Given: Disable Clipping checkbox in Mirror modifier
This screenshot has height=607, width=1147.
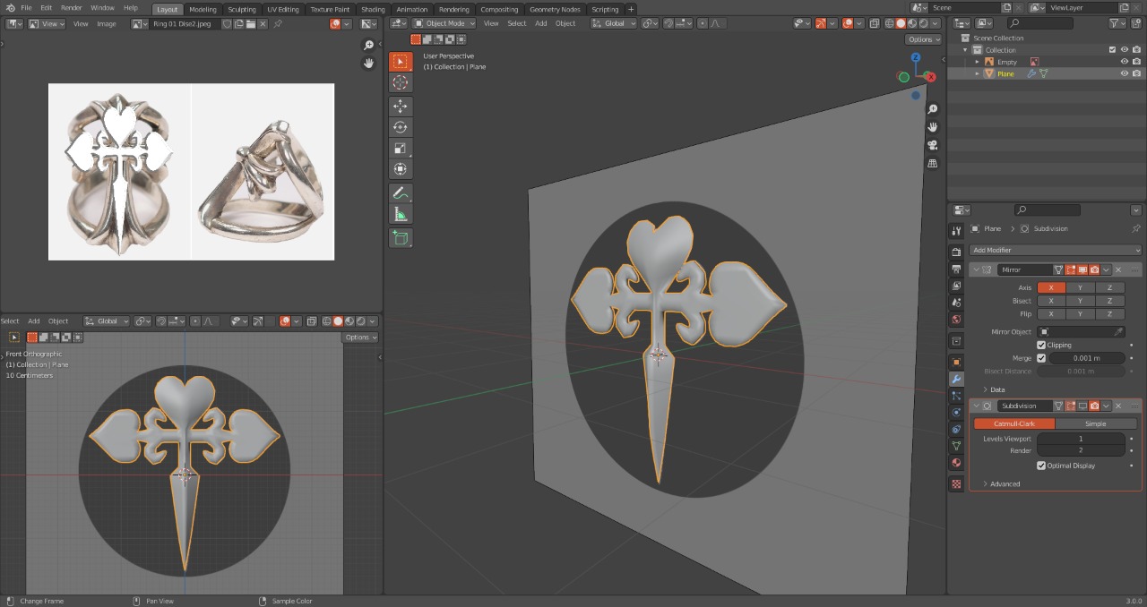Looking at the screenshot, I should pyautogui.click(x=1041, y=345).
